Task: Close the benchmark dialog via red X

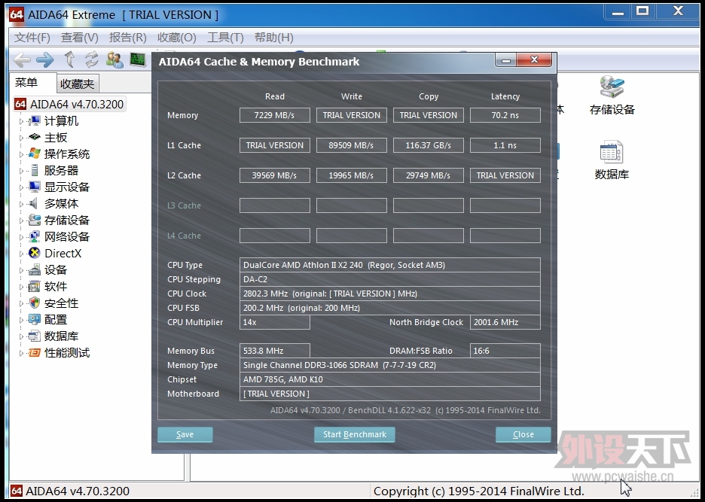Action: tap(534, 59)
